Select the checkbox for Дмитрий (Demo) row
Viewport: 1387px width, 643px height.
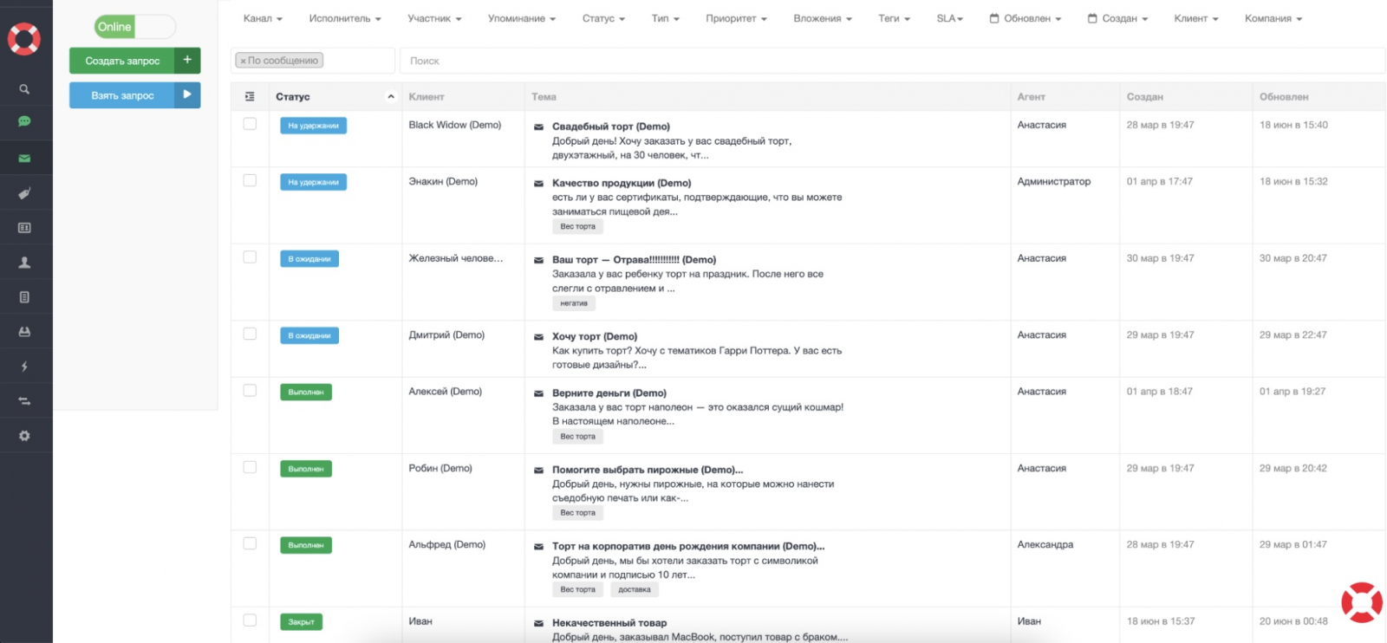click(250, 334)
